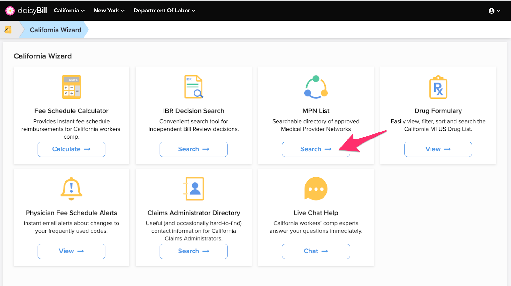The height and width of the screenshot is (286, 511).
Task: Open the user account menu
Action: (494, 11)
